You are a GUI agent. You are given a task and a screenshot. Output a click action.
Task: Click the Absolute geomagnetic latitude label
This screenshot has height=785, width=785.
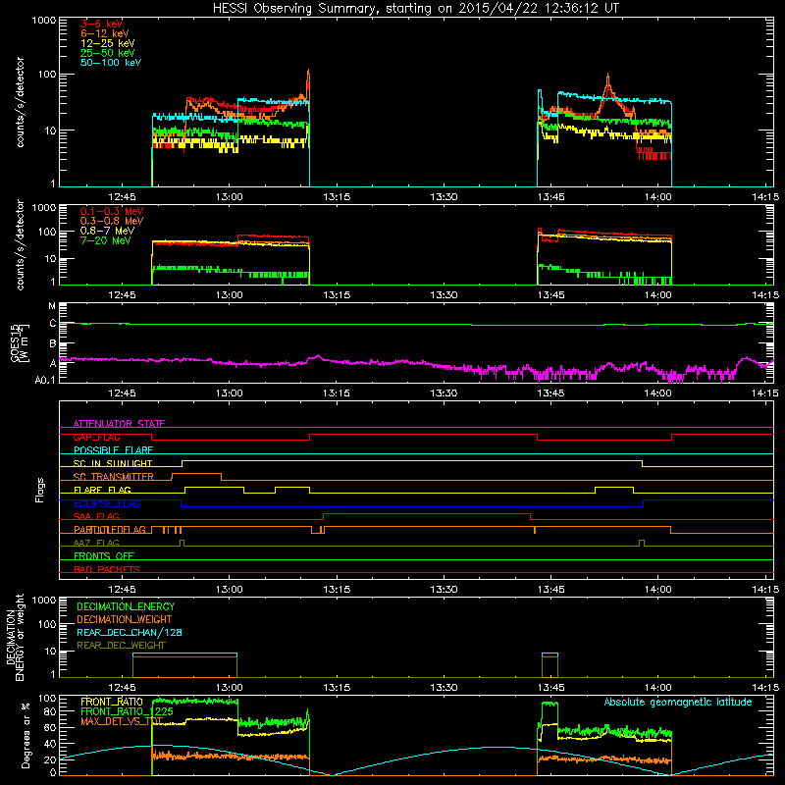point(678,702)
